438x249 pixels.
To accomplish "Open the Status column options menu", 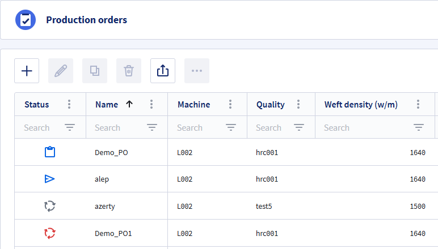I will point(69,105).
